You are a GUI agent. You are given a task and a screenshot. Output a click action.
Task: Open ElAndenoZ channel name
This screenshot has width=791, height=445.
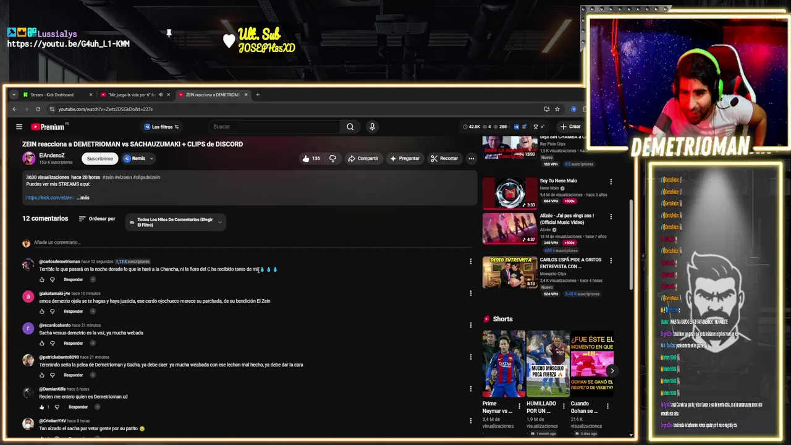pos(52,155)
